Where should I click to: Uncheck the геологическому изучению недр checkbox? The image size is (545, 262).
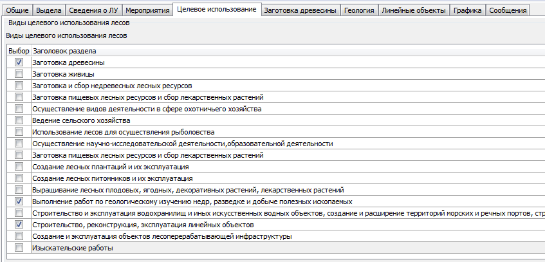(x=19, y=201)
